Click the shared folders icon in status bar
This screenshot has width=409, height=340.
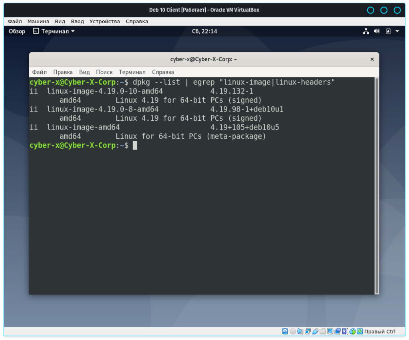(x=323, y=331)
